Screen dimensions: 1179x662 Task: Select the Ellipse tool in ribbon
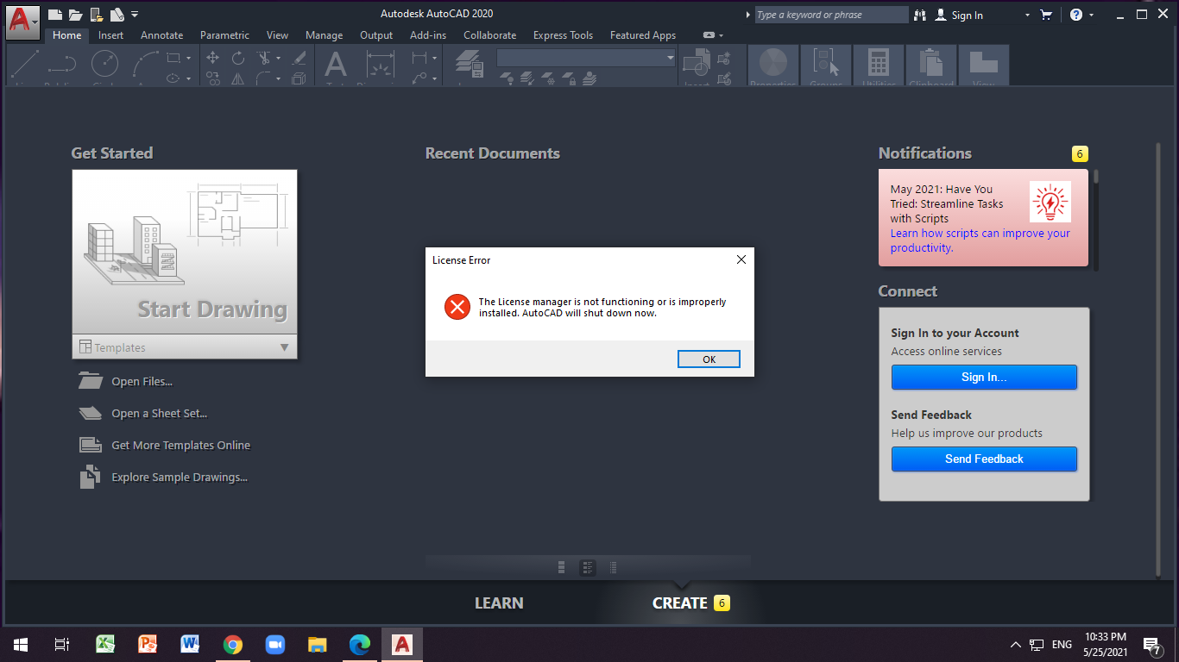coord(173,78)
